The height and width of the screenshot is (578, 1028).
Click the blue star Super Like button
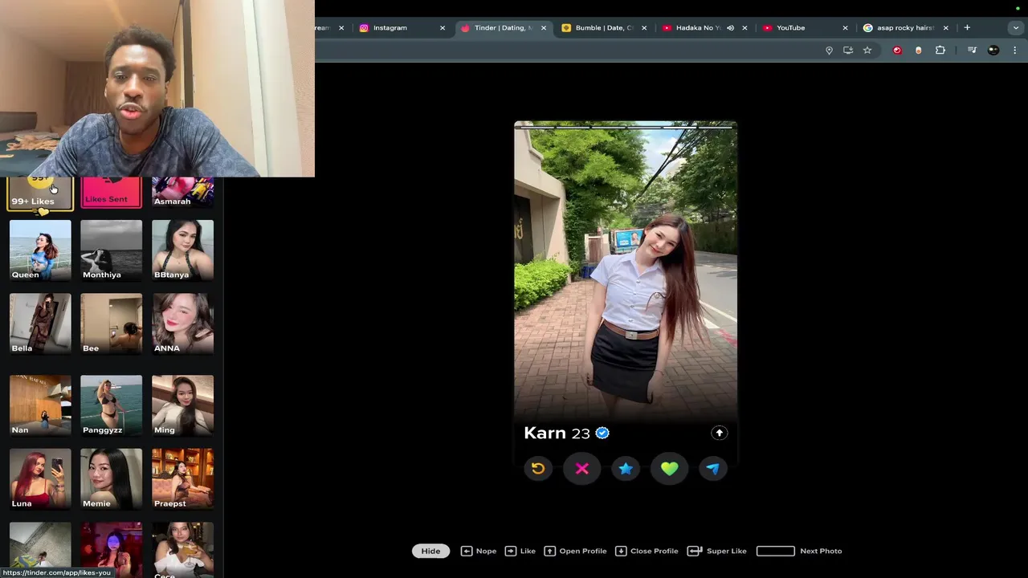[x=626, y=469]
